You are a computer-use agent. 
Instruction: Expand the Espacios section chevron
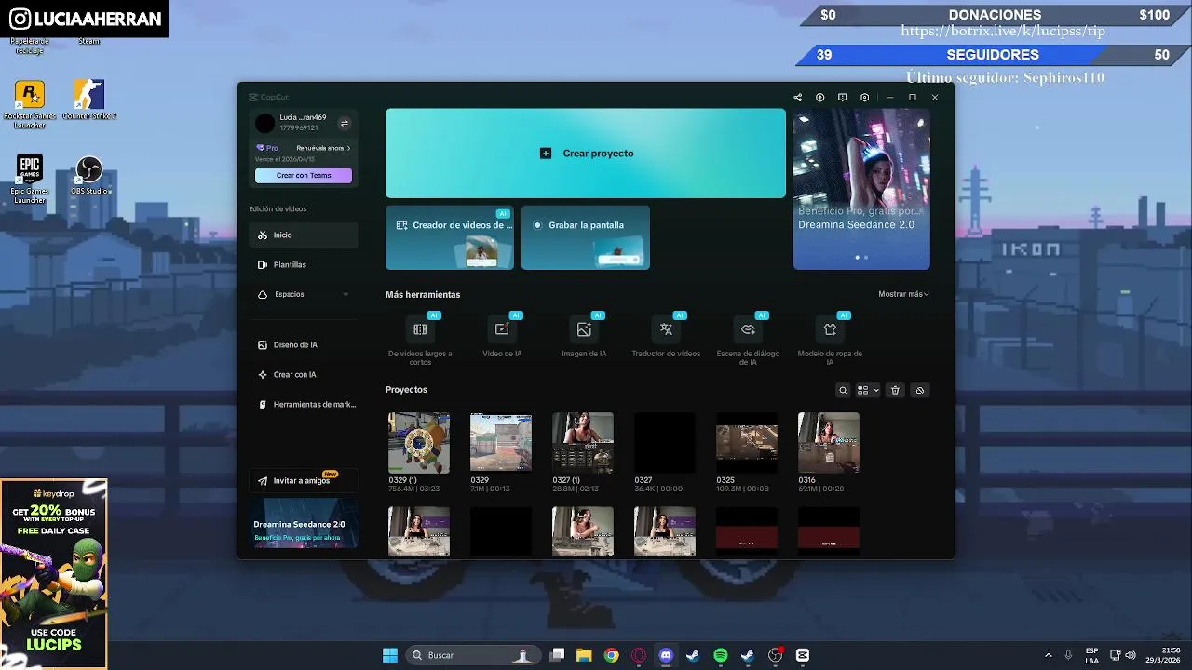[x=345, y=294]
